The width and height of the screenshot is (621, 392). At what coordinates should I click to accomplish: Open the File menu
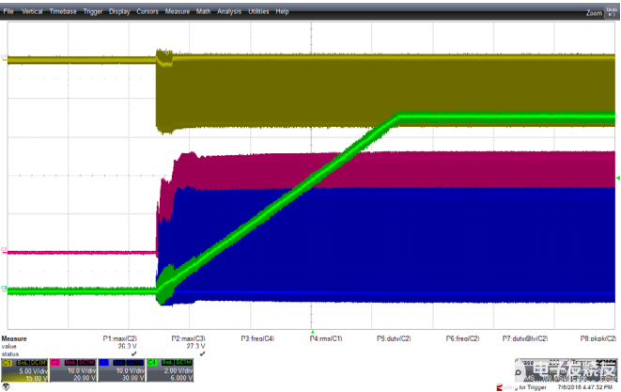(8, 11)
